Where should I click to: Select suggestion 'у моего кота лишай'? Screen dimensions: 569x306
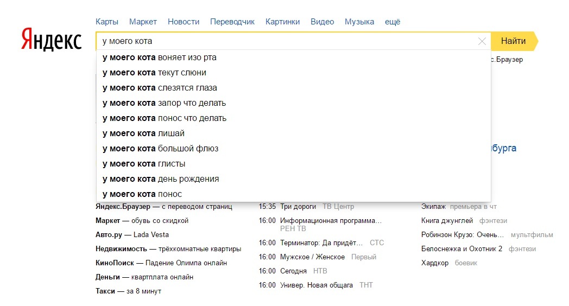pyautogui.click(x=143, y=133)
